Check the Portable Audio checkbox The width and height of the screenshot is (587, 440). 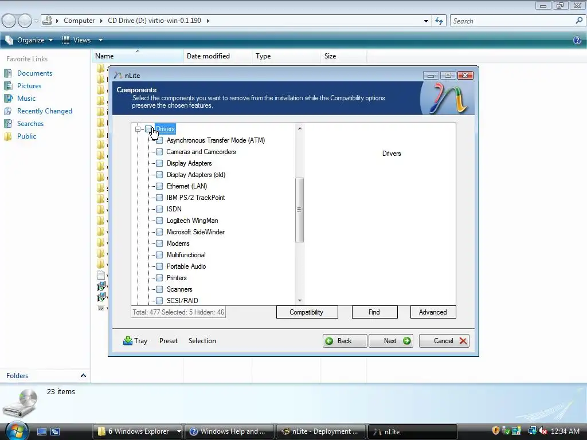pyautogui.click(x=159, y=266)
